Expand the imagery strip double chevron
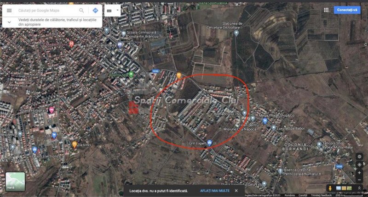The height and width of the screenshot is (197, 368). tap(359, 188)
